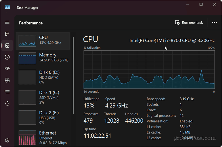The height and width of the screenshot is (147, 222).
Task: Open the Startup apps page icon
Action: pyautogui.click(x=7, y=69)
